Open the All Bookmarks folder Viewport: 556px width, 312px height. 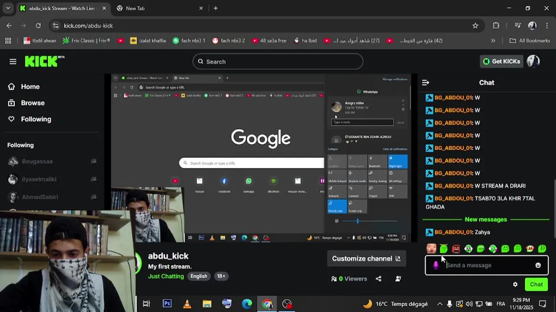pos(530,41)
